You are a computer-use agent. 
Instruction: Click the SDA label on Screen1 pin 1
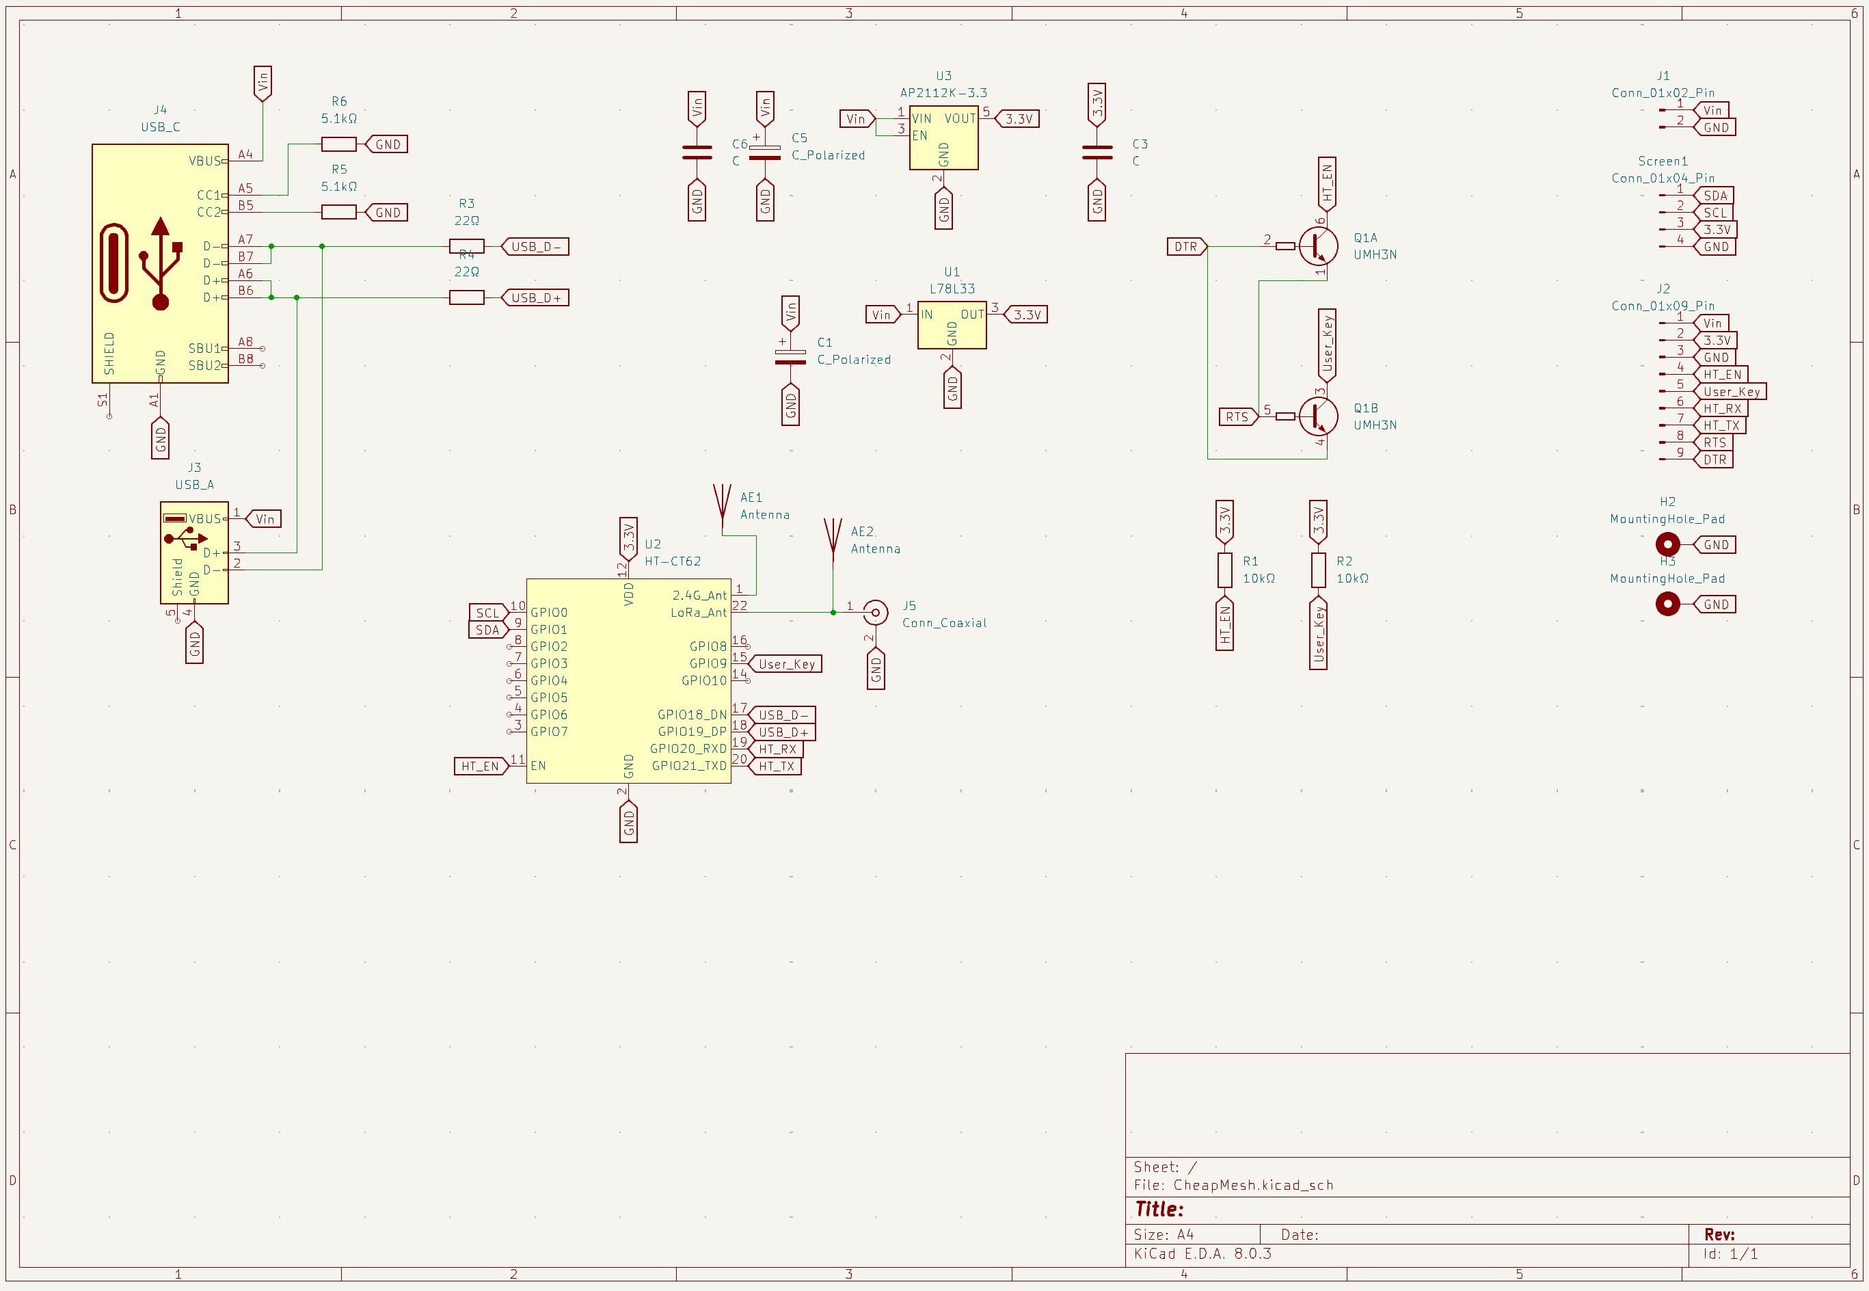[1715, 196]
